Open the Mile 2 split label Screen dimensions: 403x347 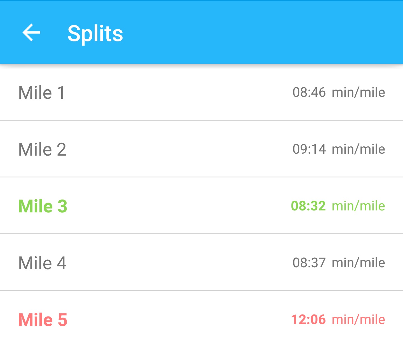(x=42, y=149)
